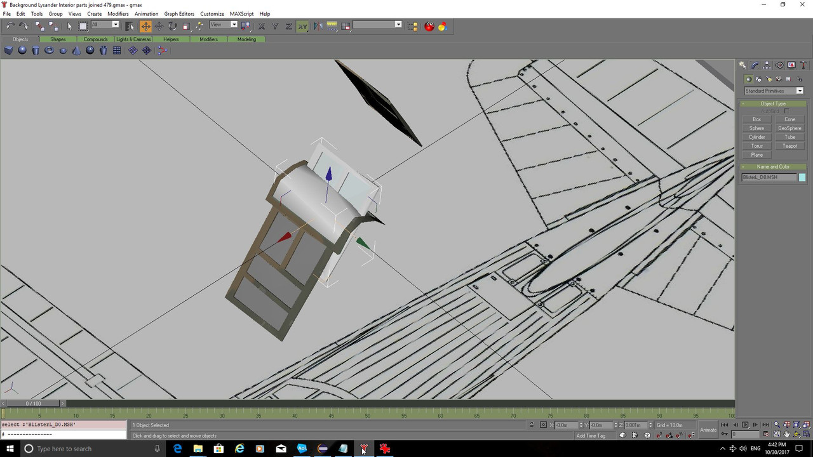Click the Zoom magnifier viewport icon
813x457 pixels.
pos(776,425)
